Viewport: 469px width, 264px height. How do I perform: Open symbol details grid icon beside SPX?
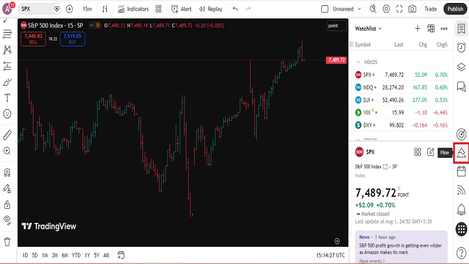[417, 152]
